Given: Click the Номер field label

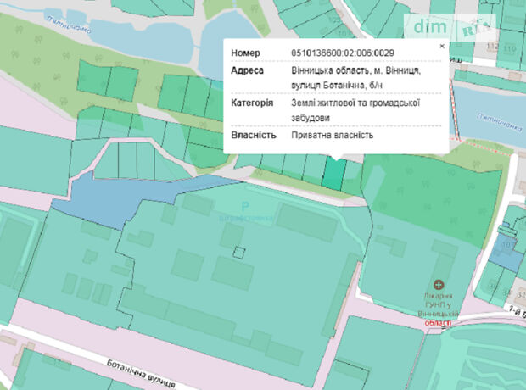Looking at the screenshot, I should [x=246, y=53].
